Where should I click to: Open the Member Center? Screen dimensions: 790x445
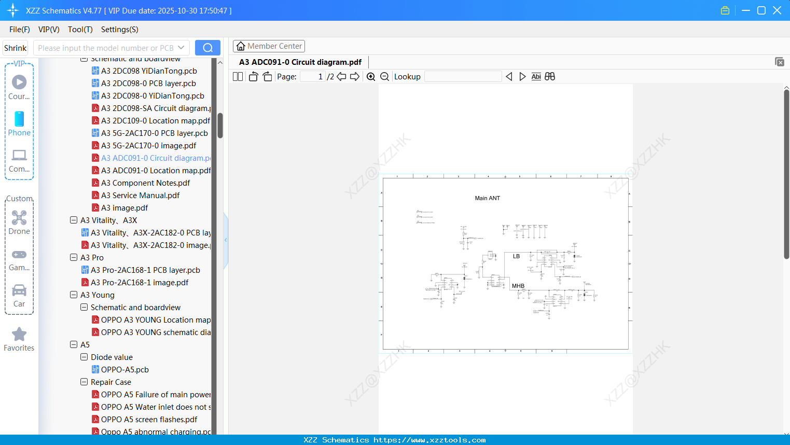click(269, 46)
